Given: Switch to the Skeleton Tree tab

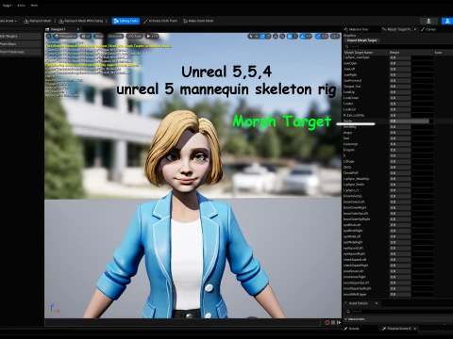Looking at the screenshot, I should tap(357, 29).
